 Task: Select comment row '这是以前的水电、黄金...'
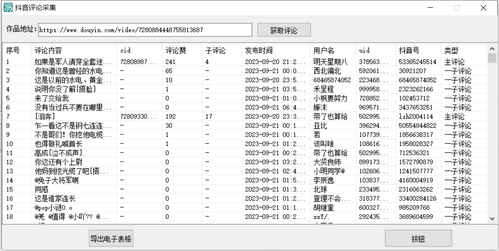(x=244, y=80)
